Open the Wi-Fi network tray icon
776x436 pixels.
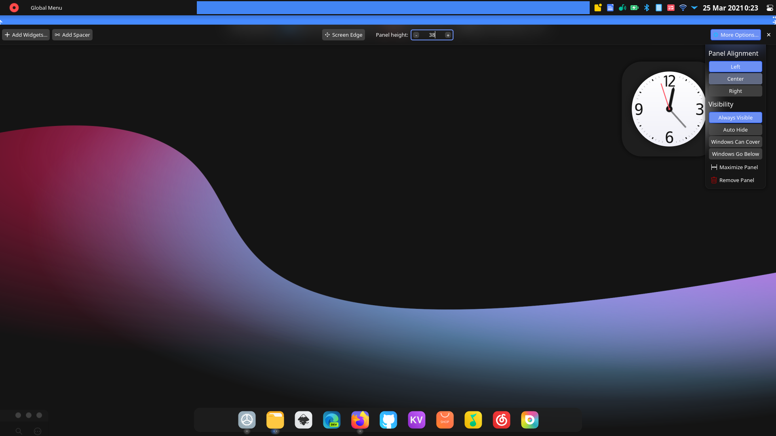[x=683, y=8]
